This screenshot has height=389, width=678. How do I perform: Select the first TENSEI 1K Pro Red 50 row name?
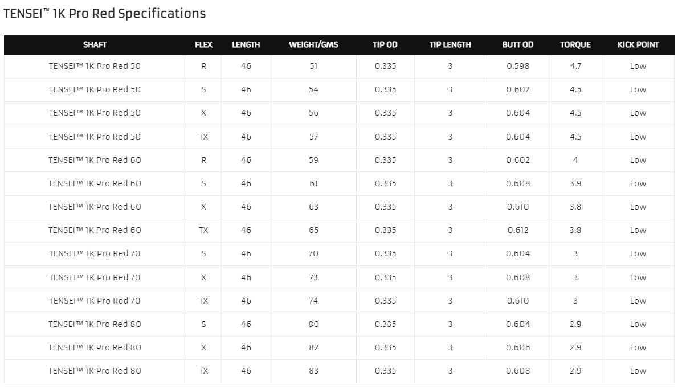95,66
